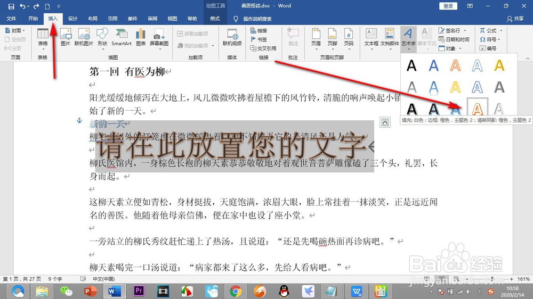Viewport: 533px width, 299px height.
Task: Switch to the 引用 ribbon tab
Action: point(112,19)
